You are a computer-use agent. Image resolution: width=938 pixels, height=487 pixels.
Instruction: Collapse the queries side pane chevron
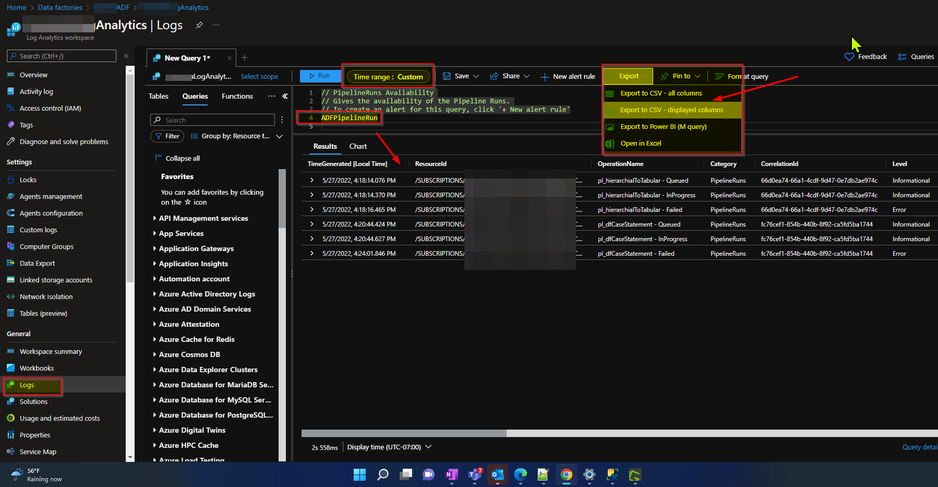pos(285,96)
